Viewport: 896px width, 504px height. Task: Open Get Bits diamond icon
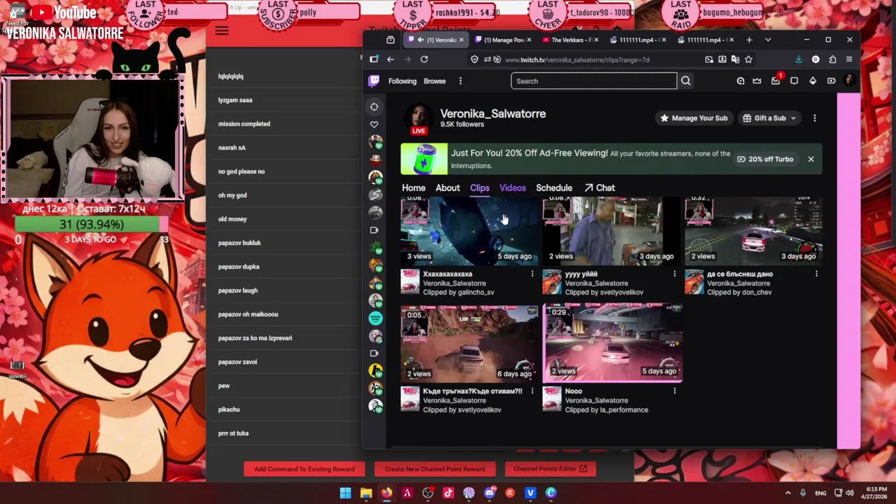813,81
